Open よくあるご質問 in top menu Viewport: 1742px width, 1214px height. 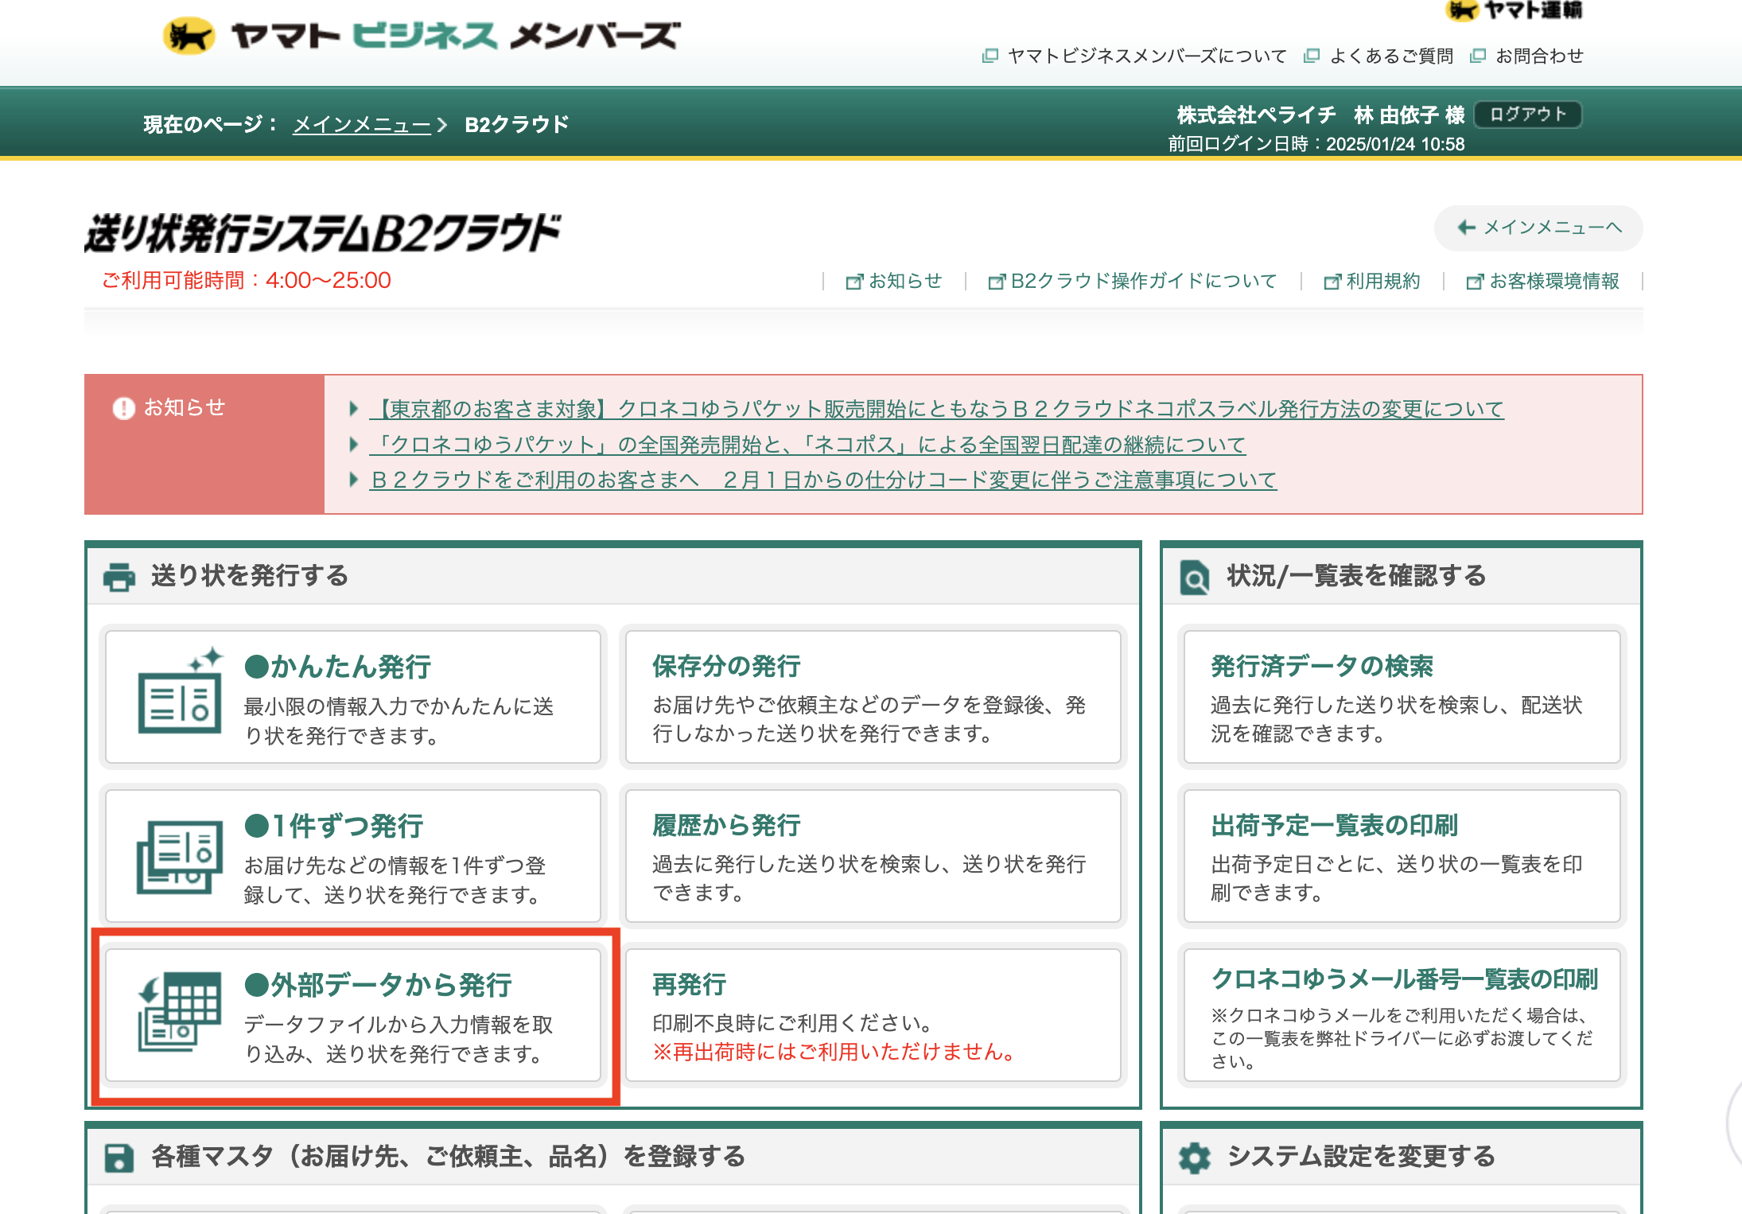[1390, 56]
